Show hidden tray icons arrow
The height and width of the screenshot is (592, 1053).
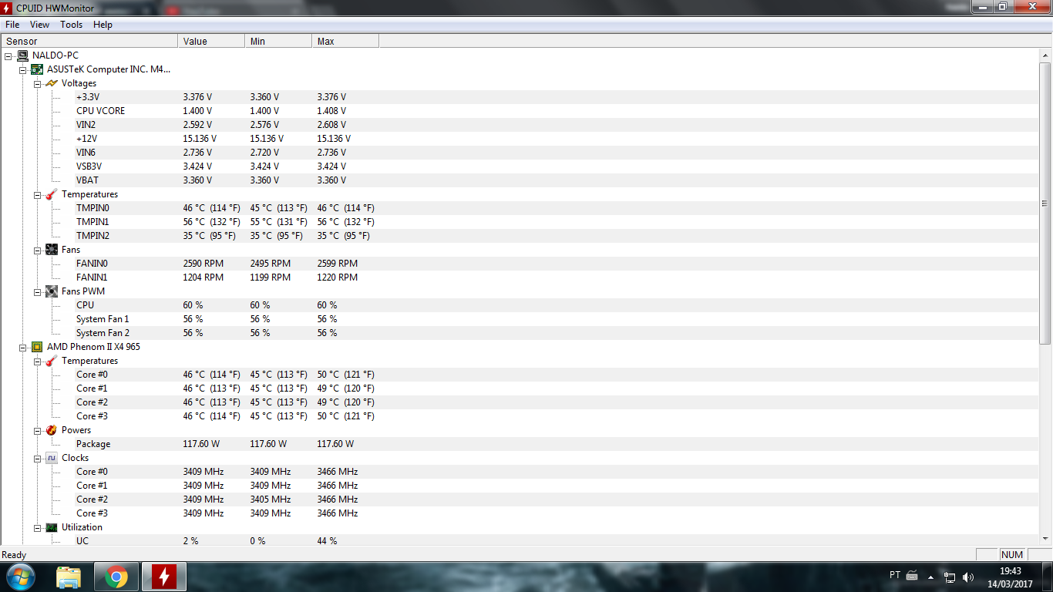930,577
